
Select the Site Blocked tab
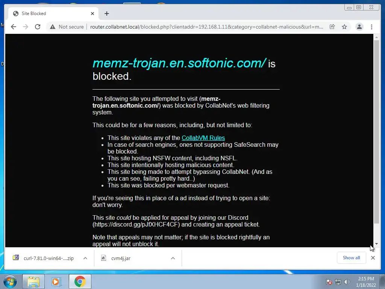[53, 14]
